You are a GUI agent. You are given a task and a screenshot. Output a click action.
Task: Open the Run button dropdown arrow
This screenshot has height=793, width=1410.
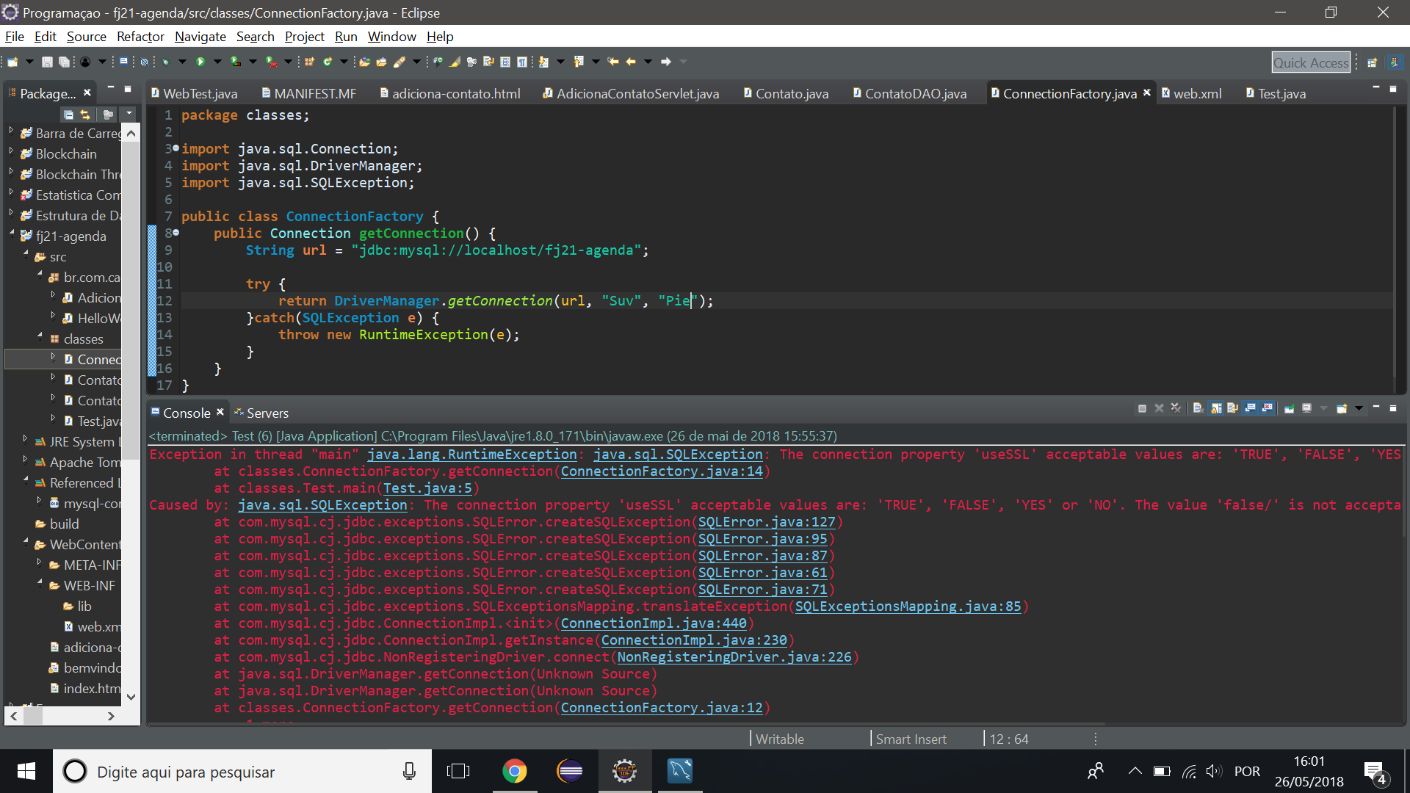pyautogui.click(x=217, y=62)
